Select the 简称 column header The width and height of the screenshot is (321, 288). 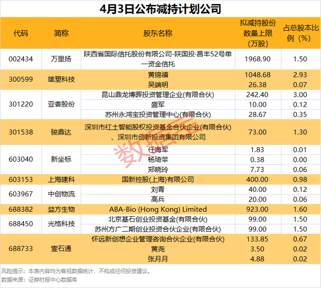61,34
